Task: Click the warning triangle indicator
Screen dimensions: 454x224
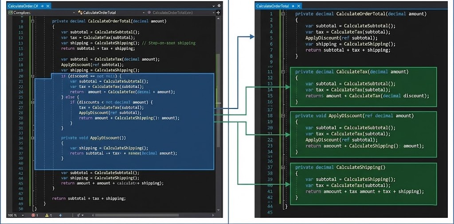Action: coord(47,215)
